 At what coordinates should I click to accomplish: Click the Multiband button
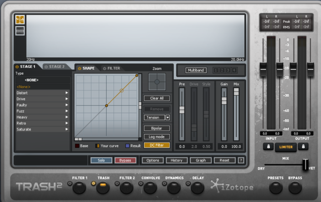coord(196,70)
